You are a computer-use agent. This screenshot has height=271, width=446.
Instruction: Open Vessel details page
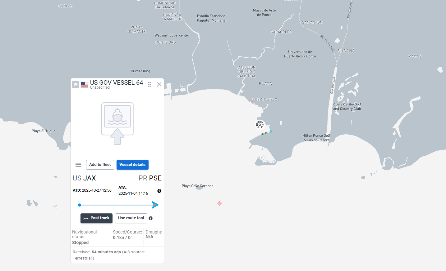(x=132, y=165)
